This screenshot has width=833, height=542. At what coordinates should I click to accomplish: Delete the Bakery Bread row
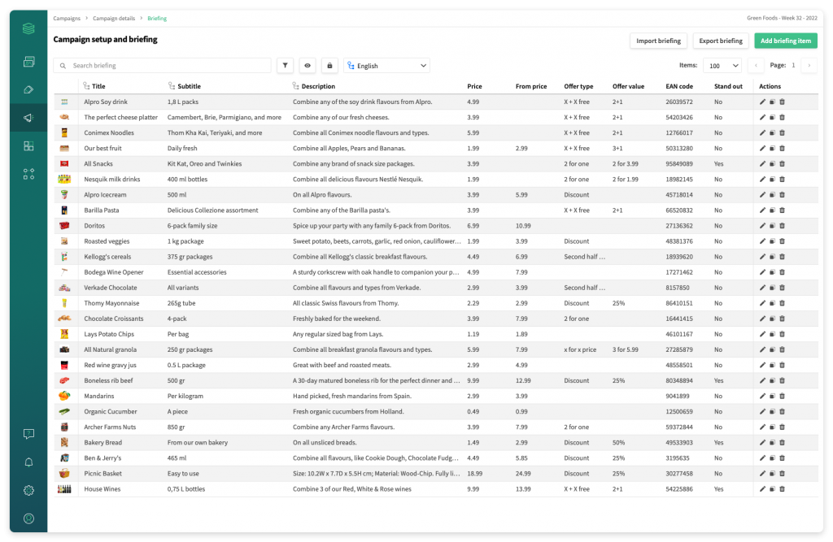782,443
